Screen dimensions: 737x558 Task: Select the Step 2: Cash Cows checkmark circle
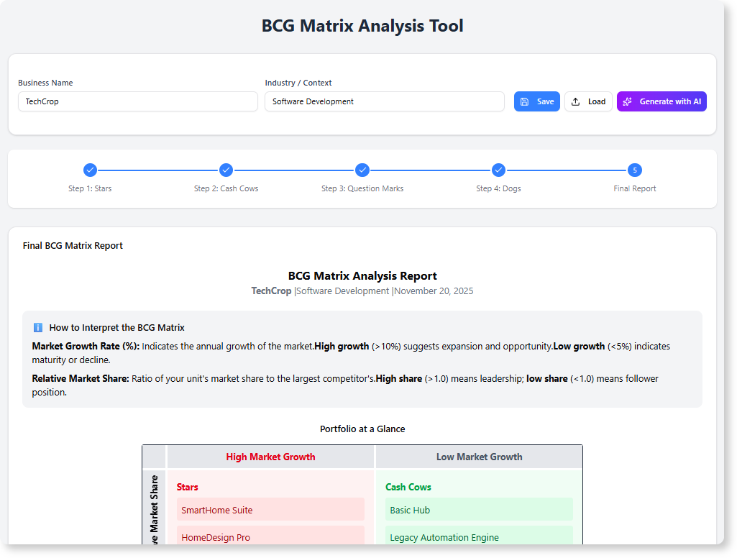pyautogui.click(x=226, y=170)
